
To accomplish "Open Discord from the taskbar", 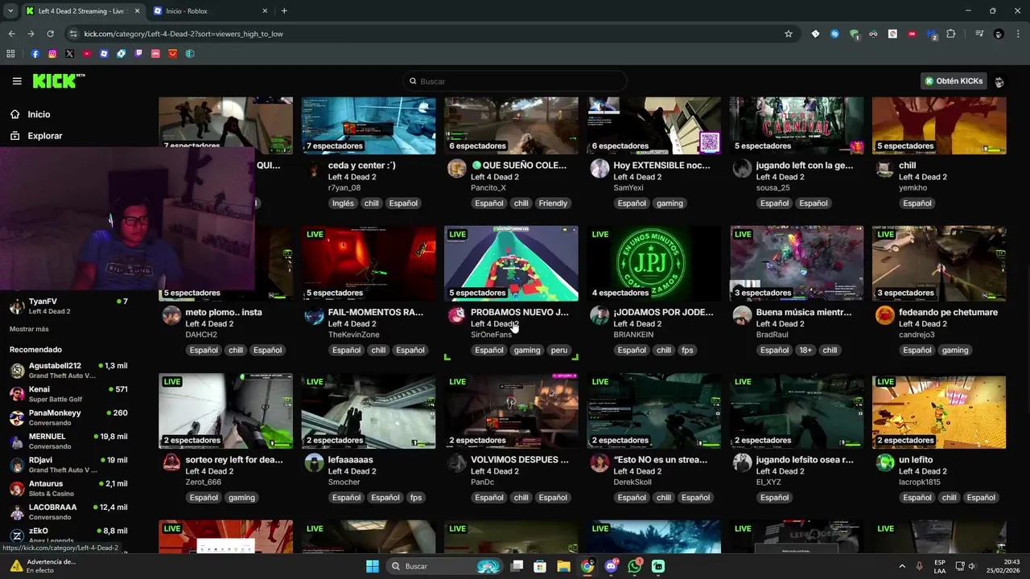I will (x=612, y=566).
